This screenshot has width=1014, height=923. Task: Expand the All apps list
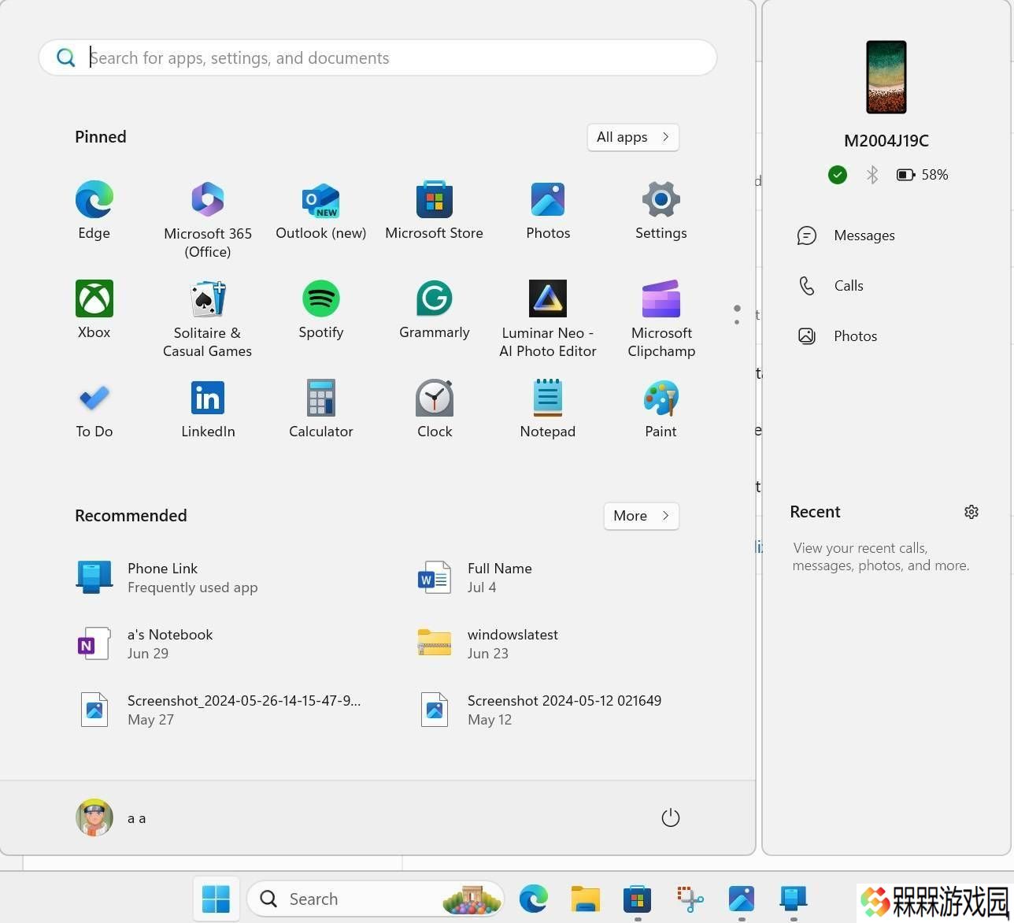(x=633, y=137)
